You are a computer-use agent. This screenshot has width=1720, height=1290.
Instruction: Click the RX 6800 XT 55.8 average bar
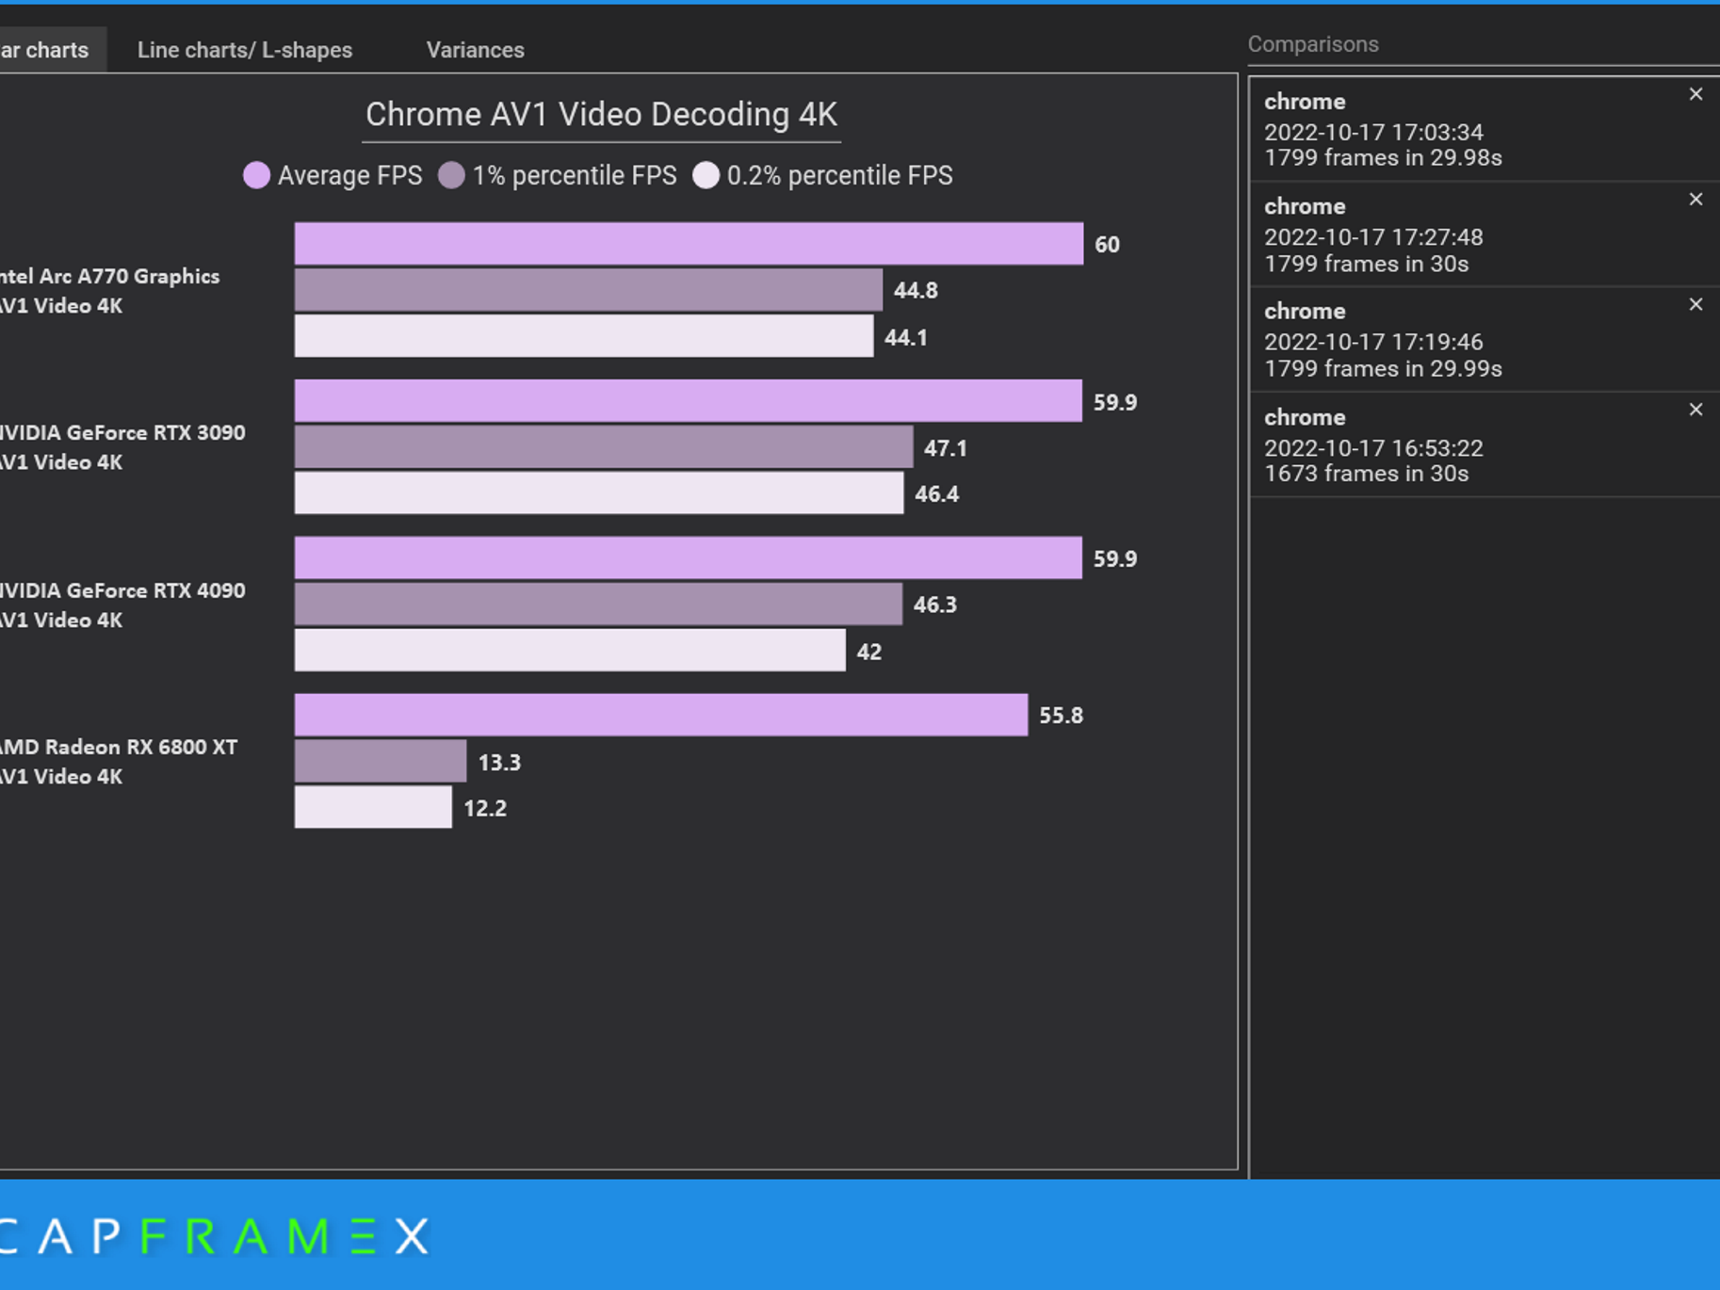tap(661, 715)
